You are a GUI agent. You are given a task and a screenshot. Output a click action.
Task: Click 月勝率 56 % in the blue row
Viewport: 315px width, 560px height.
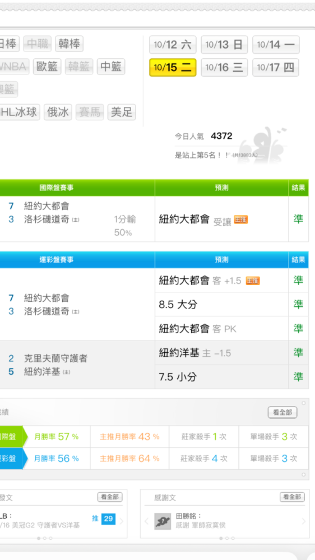pyautogui.click(x=56, y=458)
